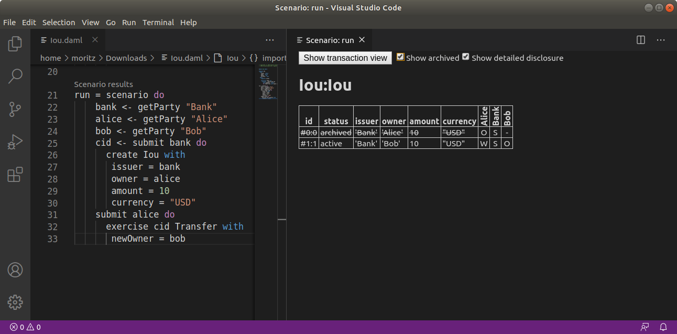The width and height of the screenshot is (677, 334).
Task: Click the split editor right icon
Action: click(640, 40)
